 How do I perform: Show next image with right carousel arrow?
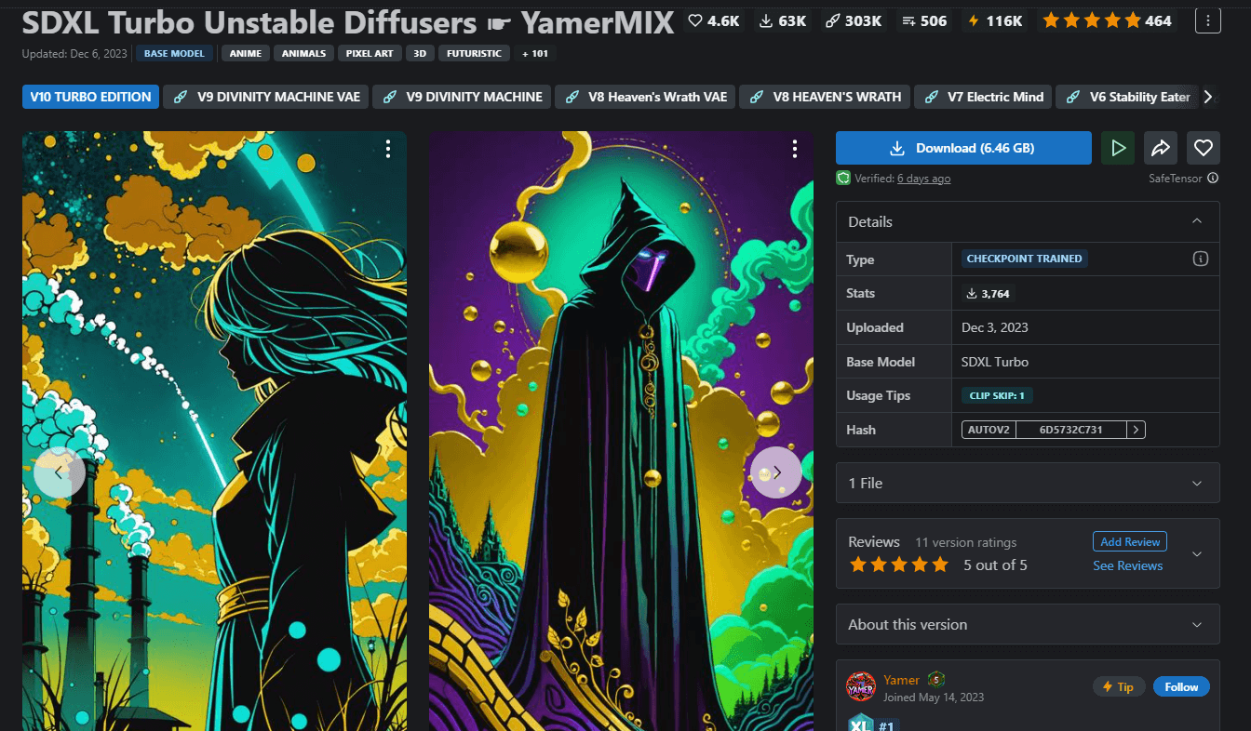(776, 472)
